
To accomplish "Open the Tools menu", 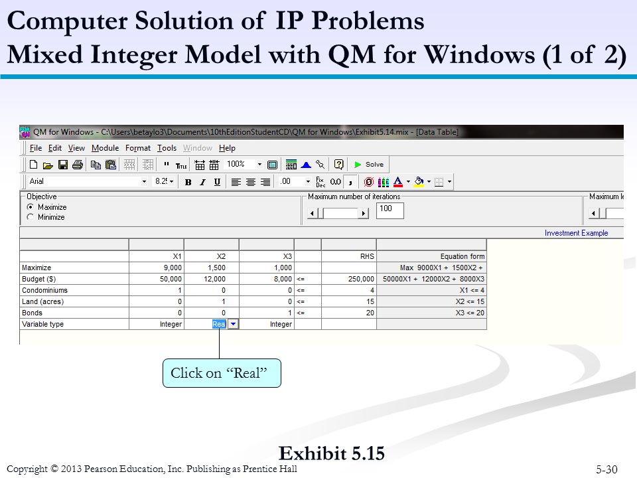I will click(x=167, y=148).
